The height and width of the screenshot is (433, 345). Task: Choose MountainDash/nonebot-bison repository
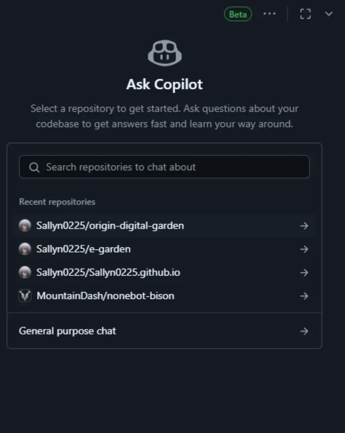(x=105, y=296)
